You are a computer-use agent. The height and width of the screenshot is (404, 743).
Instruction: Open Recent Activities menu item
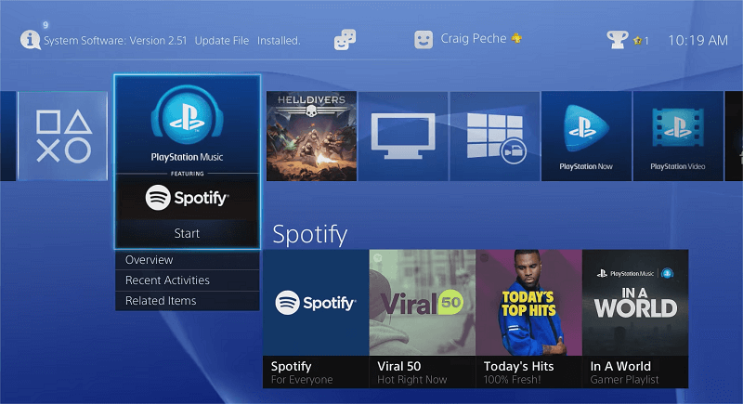pos(188,280)
